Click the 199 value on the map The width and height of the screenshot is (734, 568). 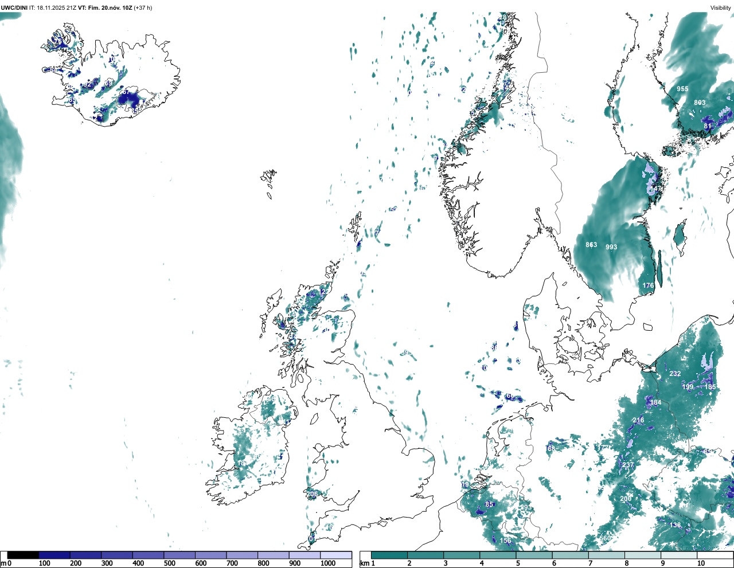(x=688, y=387)
